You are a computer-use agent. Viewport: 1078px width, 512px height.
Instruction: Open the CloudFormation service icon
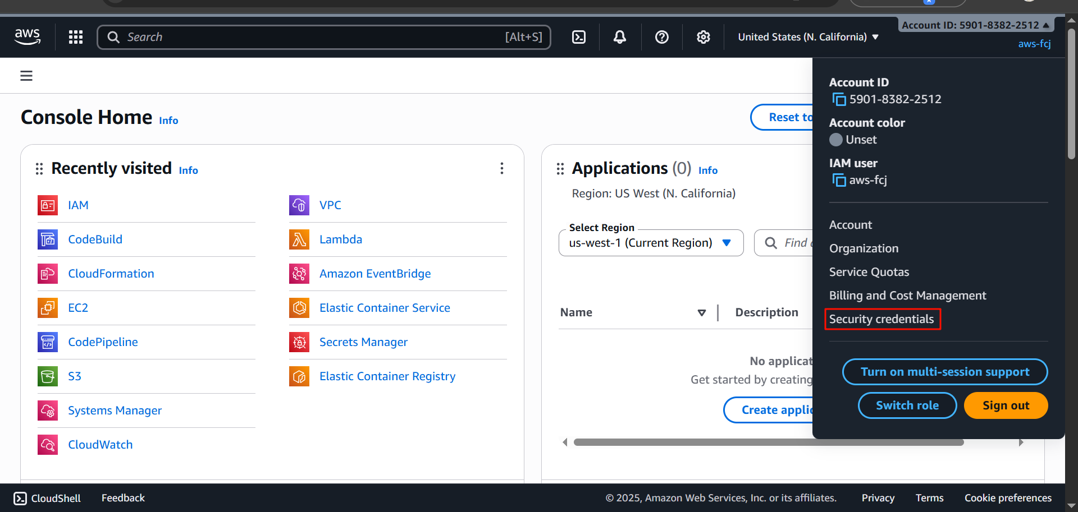tap(48, 274)
